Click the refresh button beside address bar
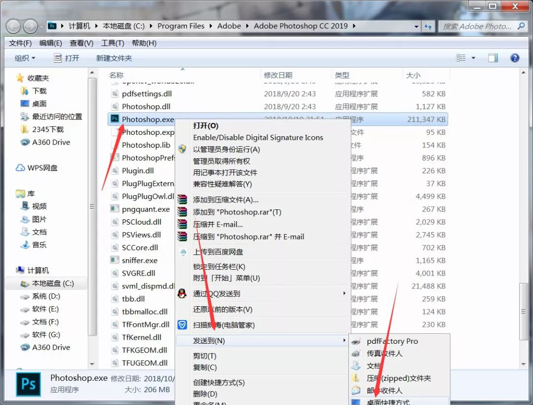This screenshot has height=405, width=533. click(428, 26)
